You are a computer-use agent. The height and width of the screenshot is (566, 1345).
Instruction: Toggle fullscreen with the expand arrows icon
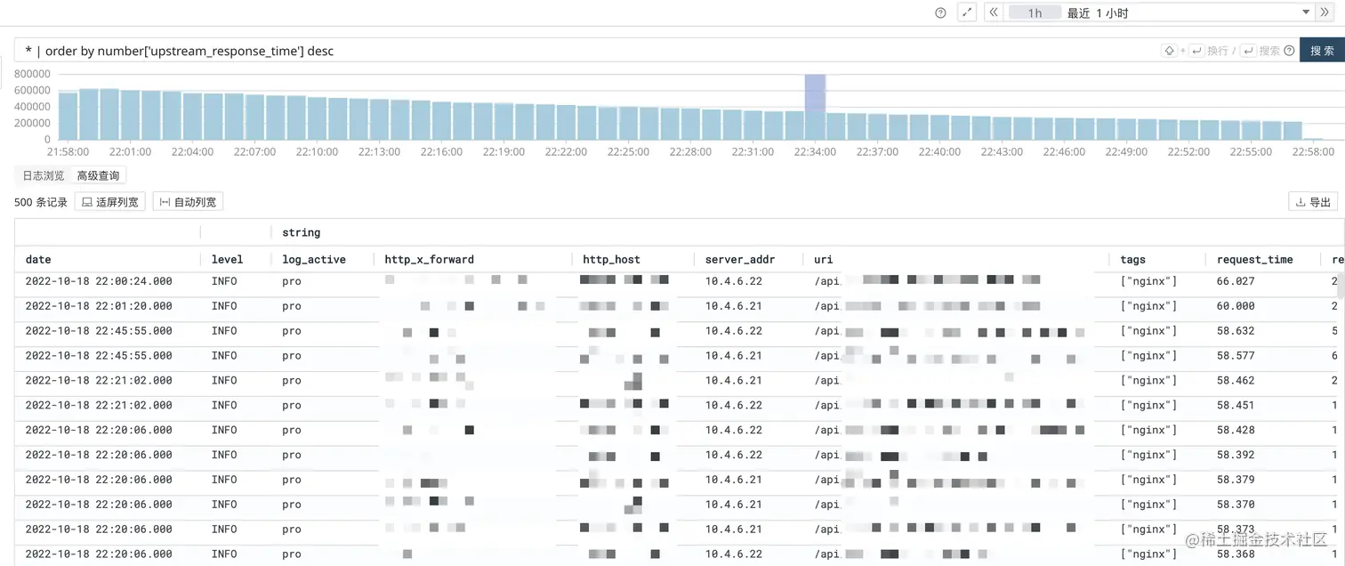pyautogui.click(x=967, y=12)
